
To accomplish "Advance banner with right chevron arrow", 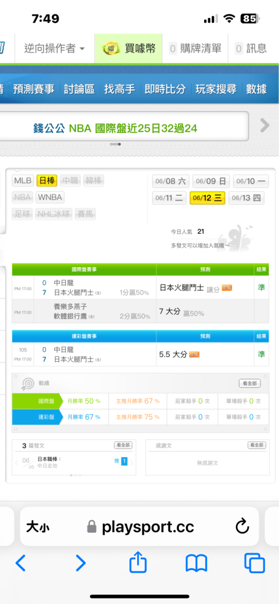I will [x=265, y=125].
